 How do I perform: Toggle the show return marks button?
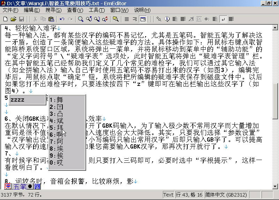point(223,19)
